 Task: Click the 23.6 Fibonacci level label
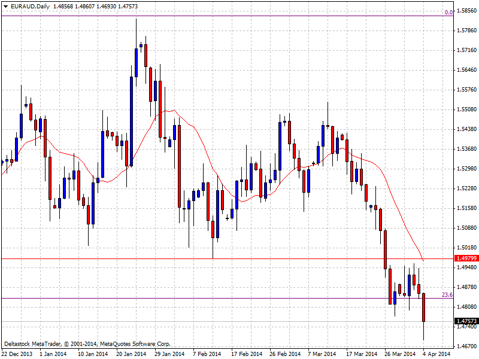pos(447,295)
